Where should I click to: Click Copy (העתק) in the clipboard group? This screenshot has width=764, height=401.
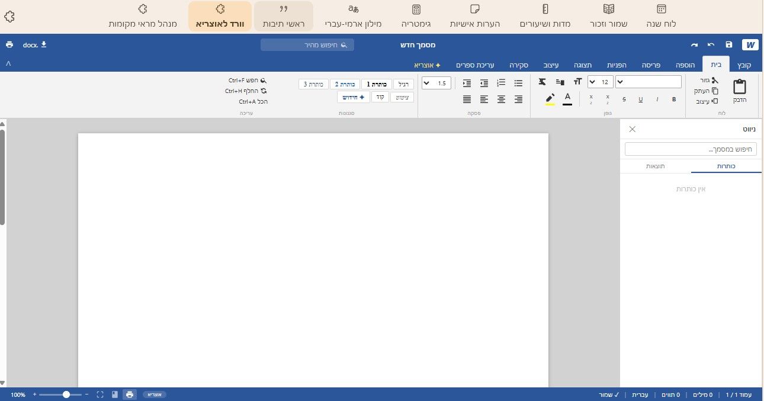[707, 91]
